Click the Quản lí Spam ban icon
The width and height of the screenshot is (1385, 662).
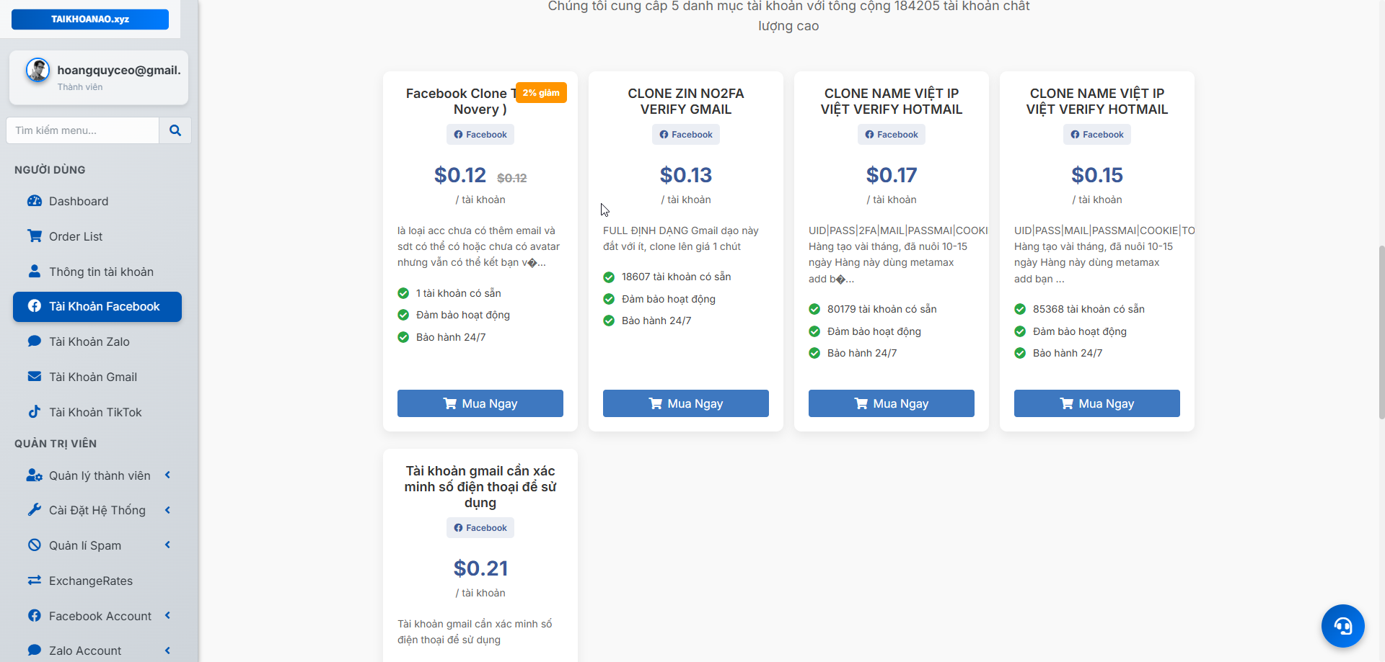pyautogui.click(x=34, y=545)
